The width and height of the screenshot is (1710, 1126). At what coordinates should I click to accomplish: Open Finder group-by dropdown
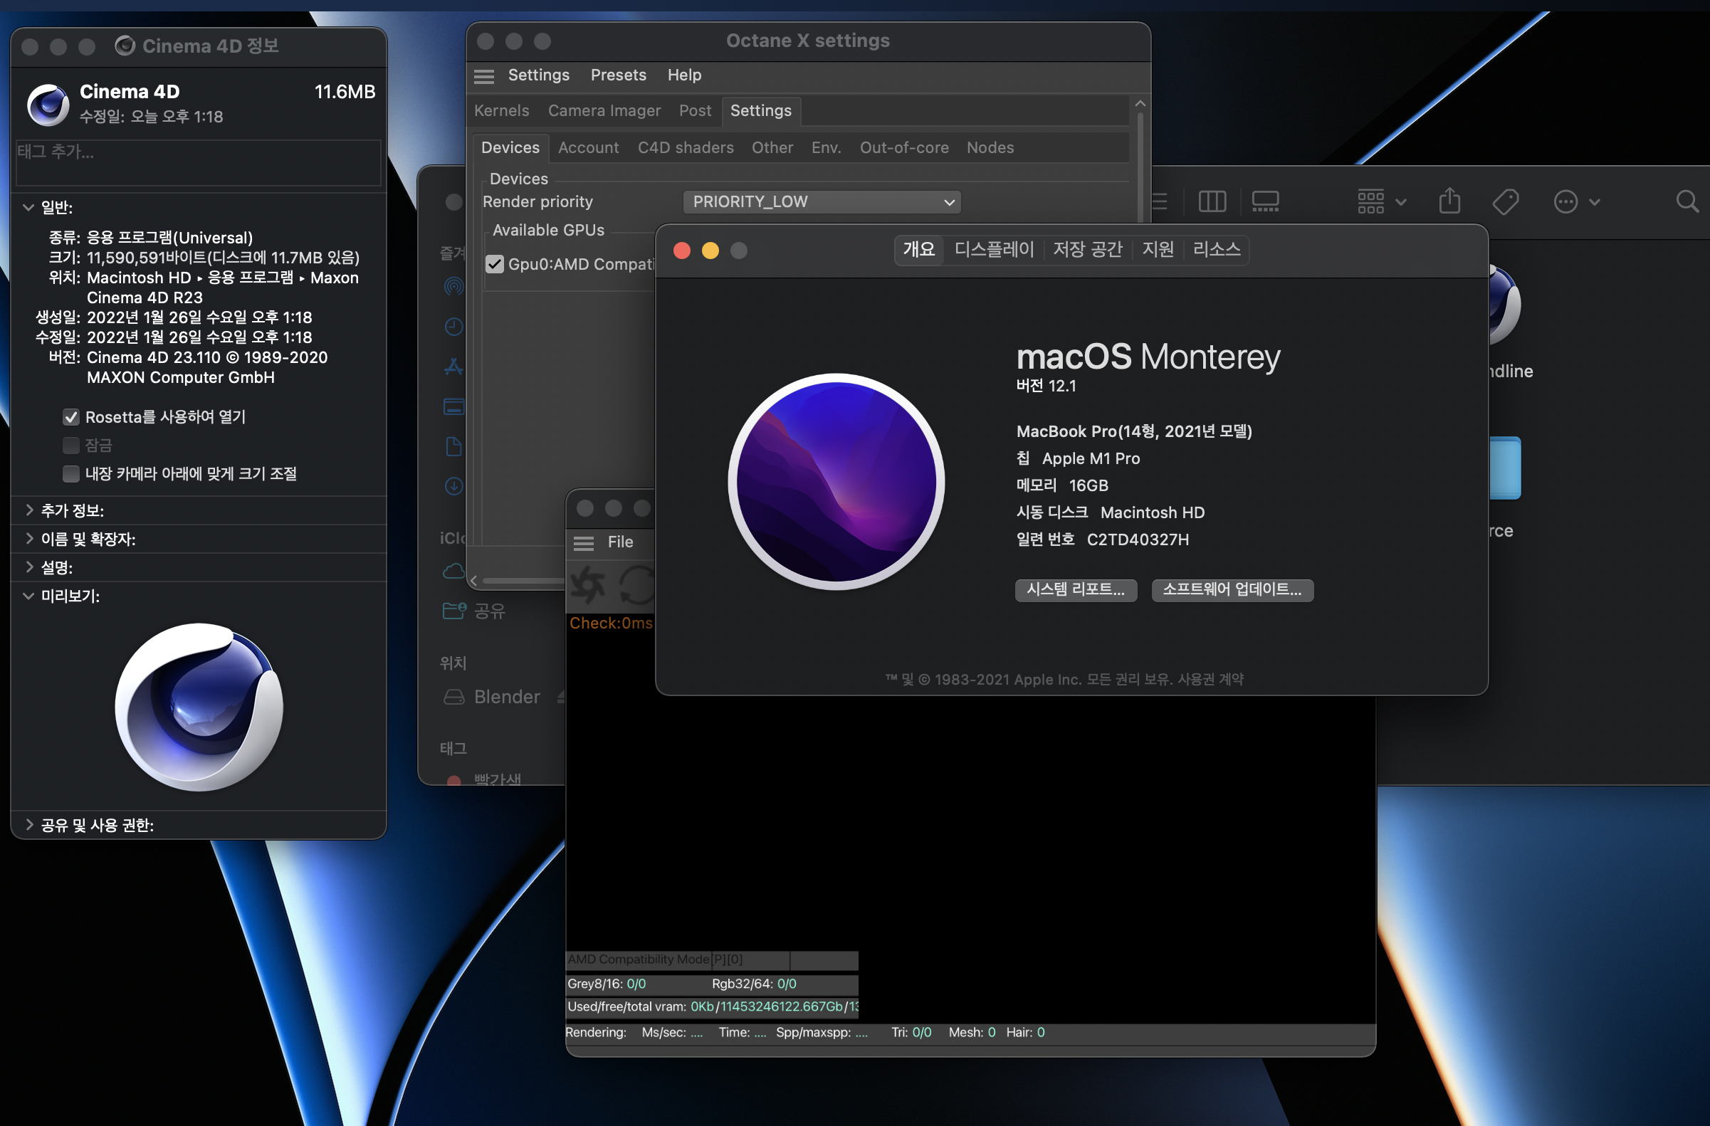[x=1381, y=202]
